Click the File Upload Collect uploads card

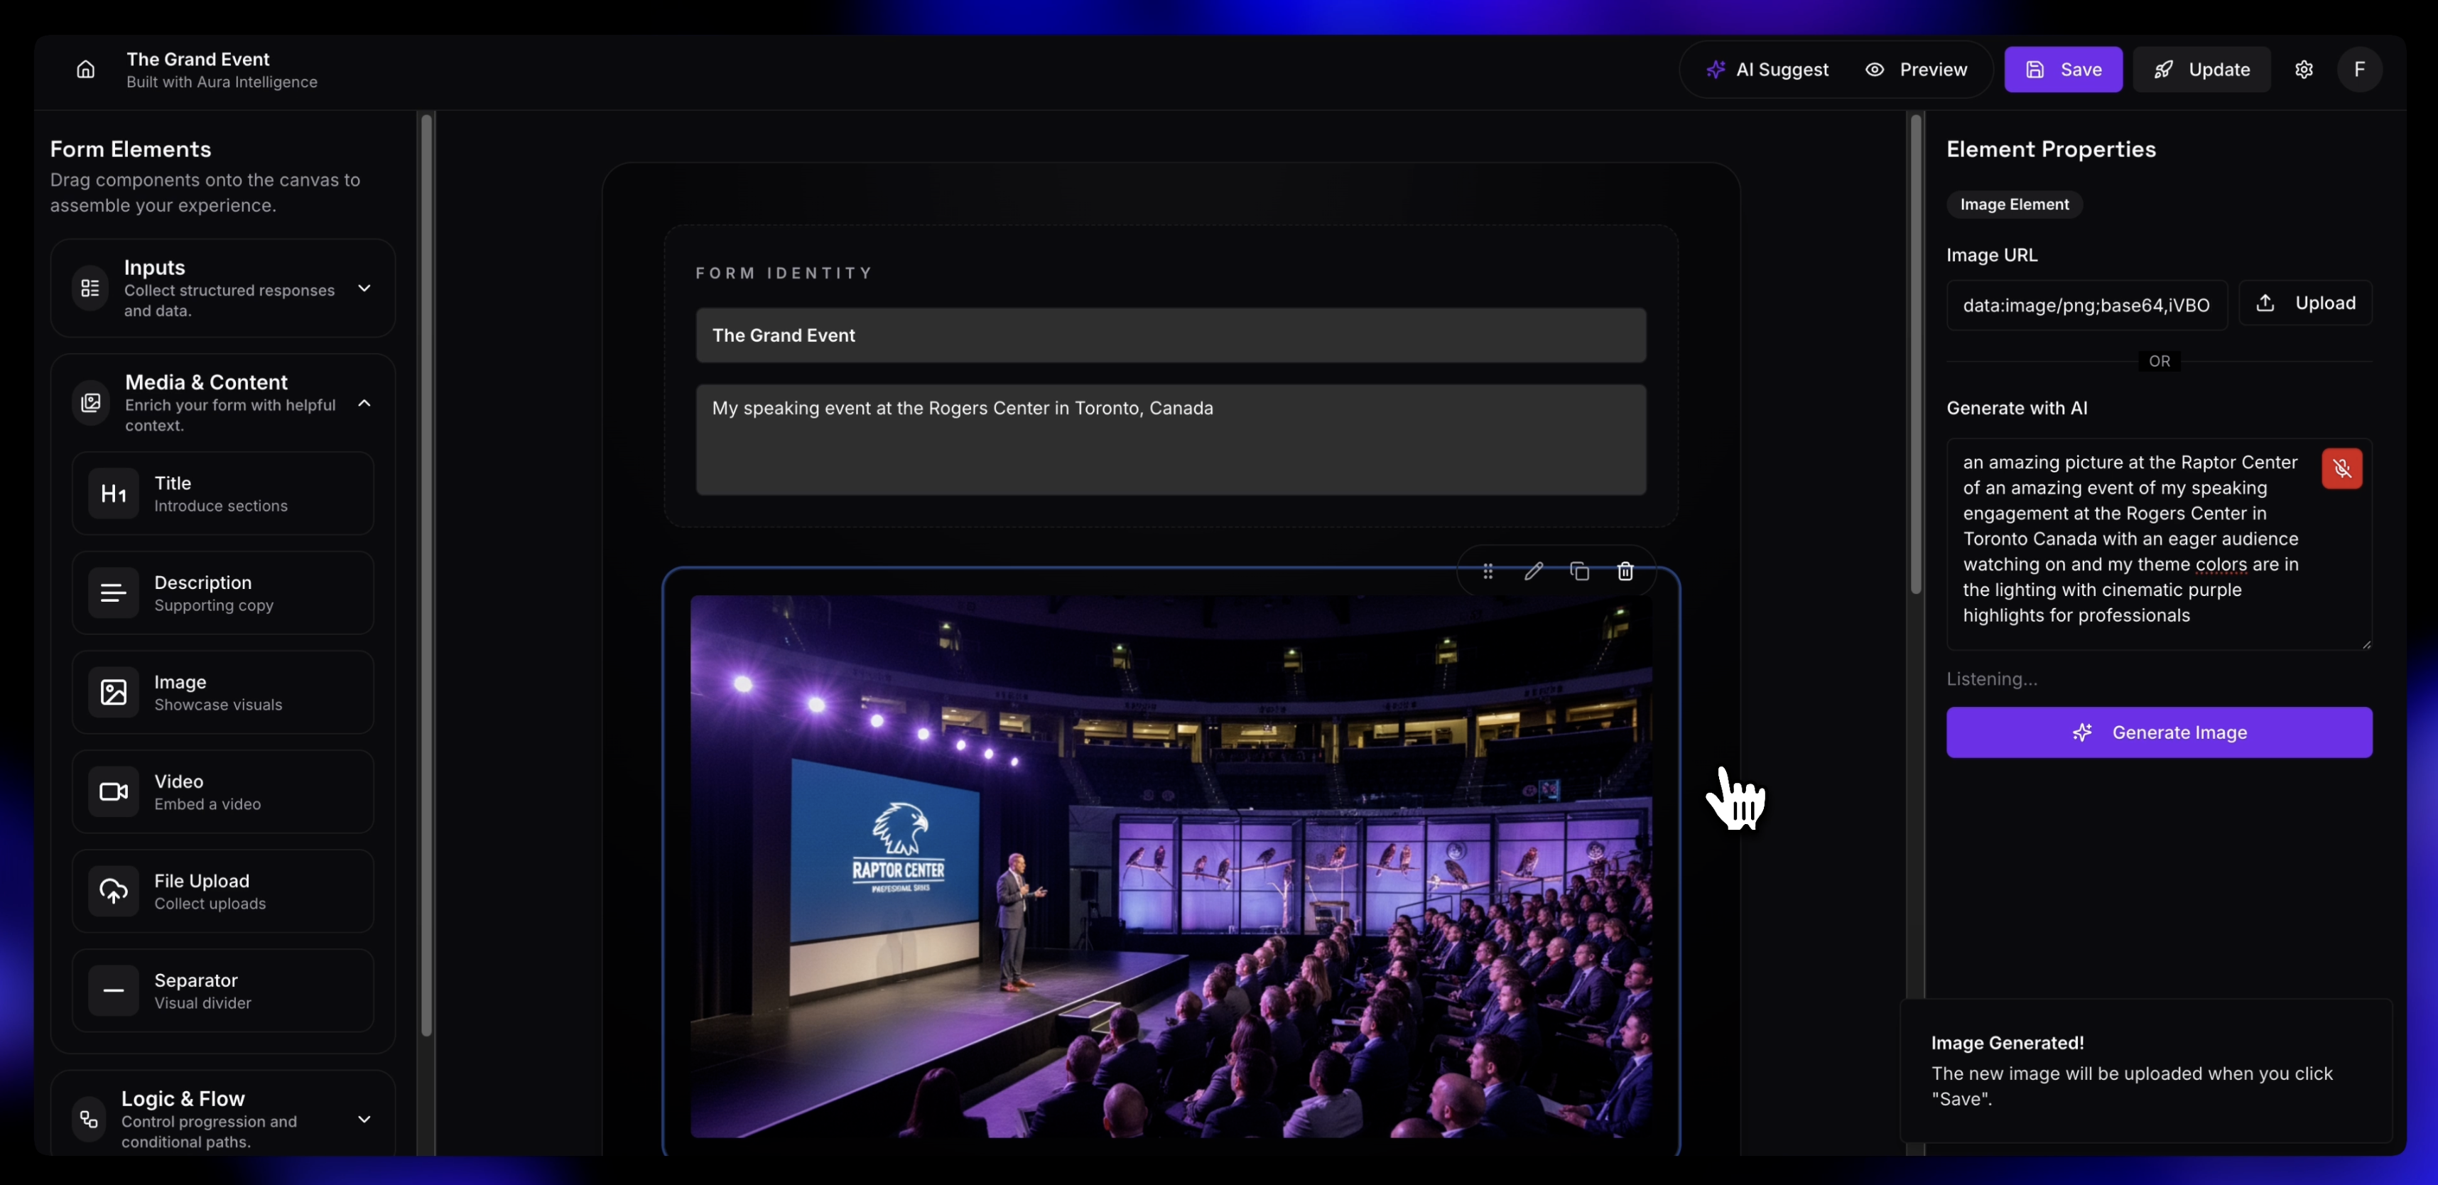click(x=222, y=891)
